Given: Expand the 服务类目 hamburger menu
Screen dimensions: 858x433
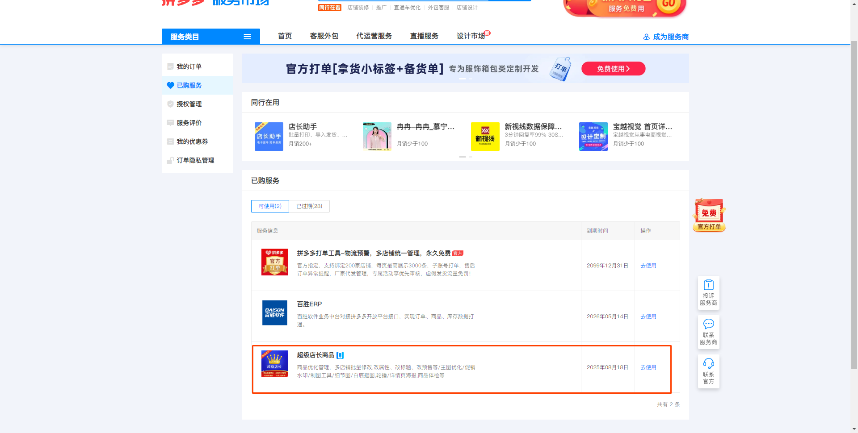Looking at the screenshot, I should 247,37.
